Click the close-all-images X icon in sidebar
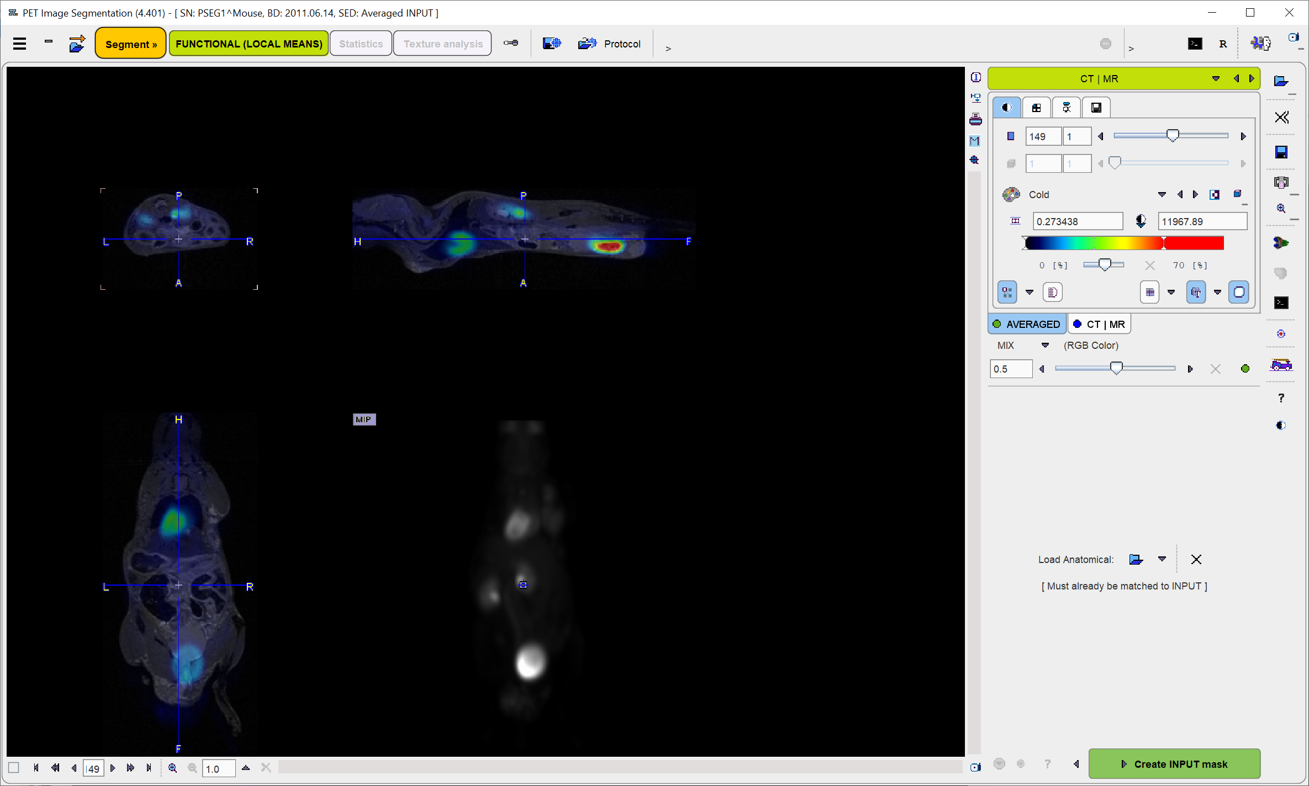The width and height of the screenshot is (1309, 786). click(x=1281, y=117)
